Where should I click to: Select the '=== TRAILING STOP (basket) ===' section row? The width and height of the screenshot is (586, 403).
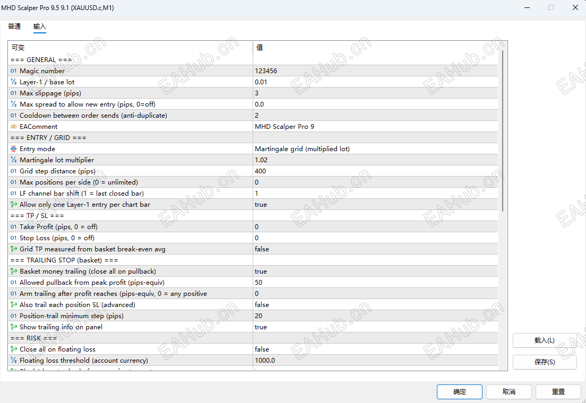click(253, 260)
